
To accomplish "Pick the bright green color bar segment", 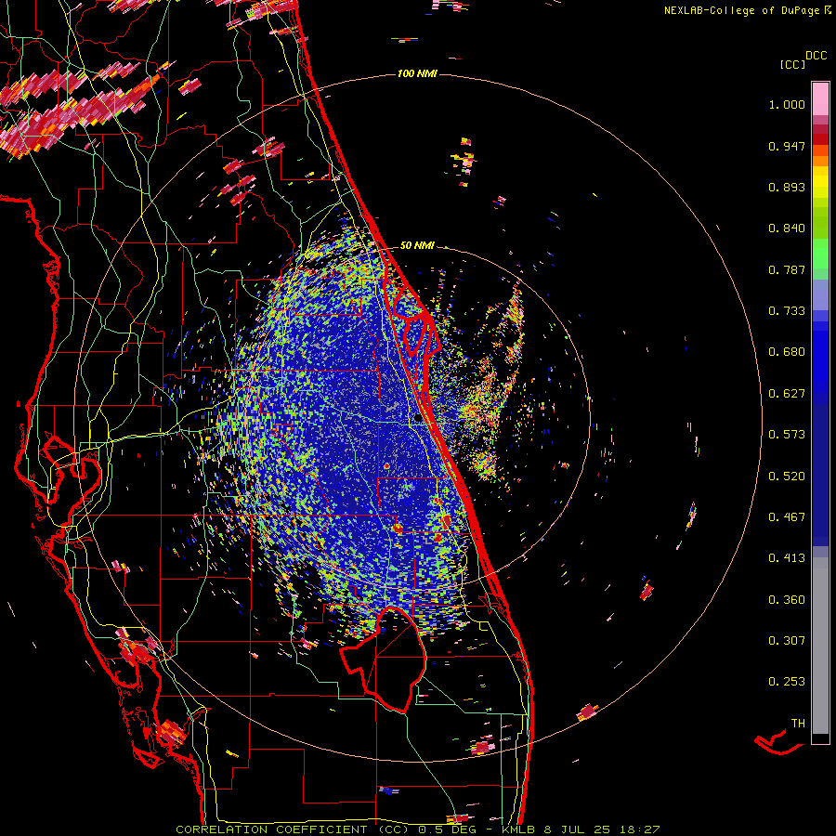I will (820, 254).
